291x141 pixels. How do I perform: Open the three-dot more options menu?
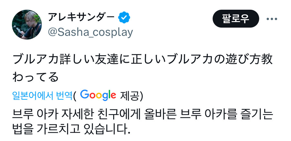click(272, 19)
